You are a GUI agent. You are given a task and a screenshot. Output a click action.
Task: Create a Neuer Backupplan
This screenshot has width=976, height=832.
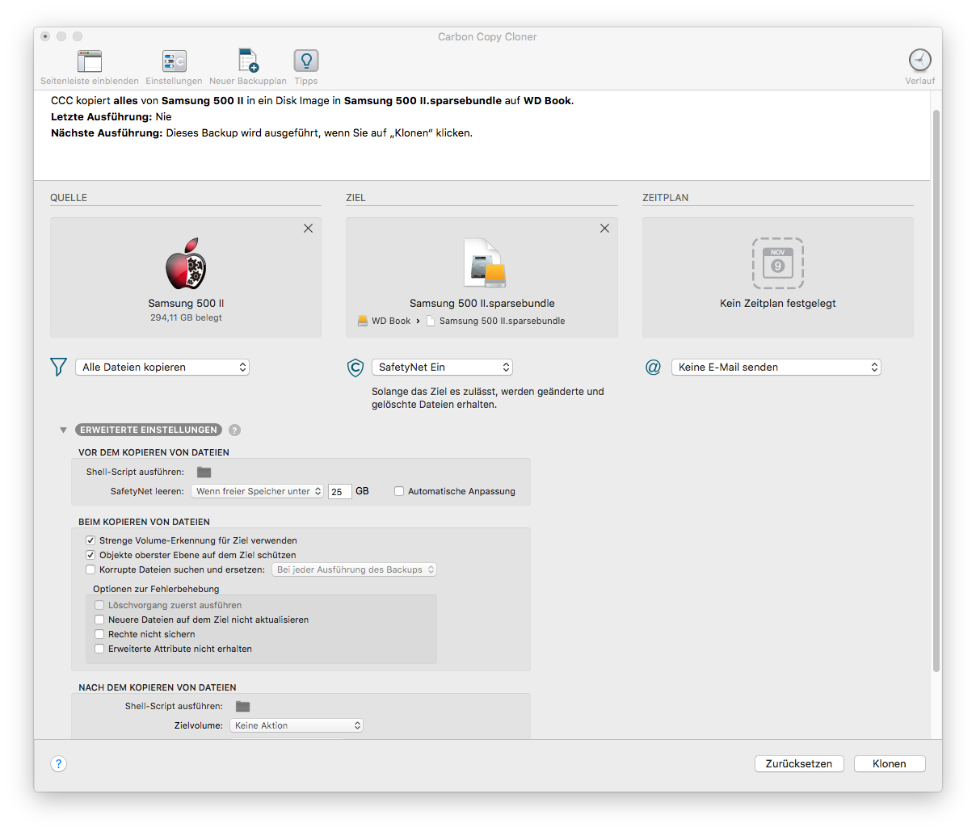tap(248, 61)
